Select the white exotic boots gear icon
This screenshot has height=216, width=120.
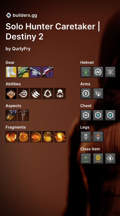point(11,72)
